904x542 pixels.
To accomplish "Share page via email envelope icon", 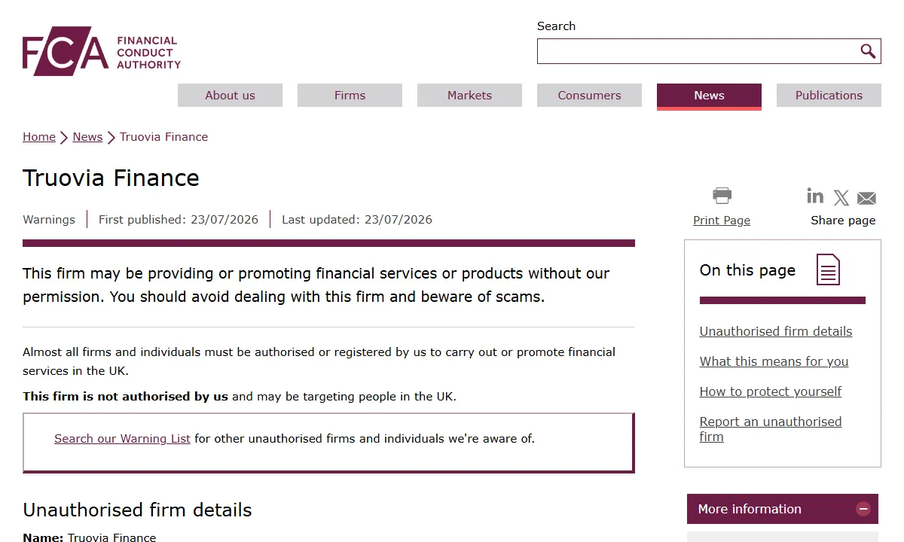I will pos(867,198).
